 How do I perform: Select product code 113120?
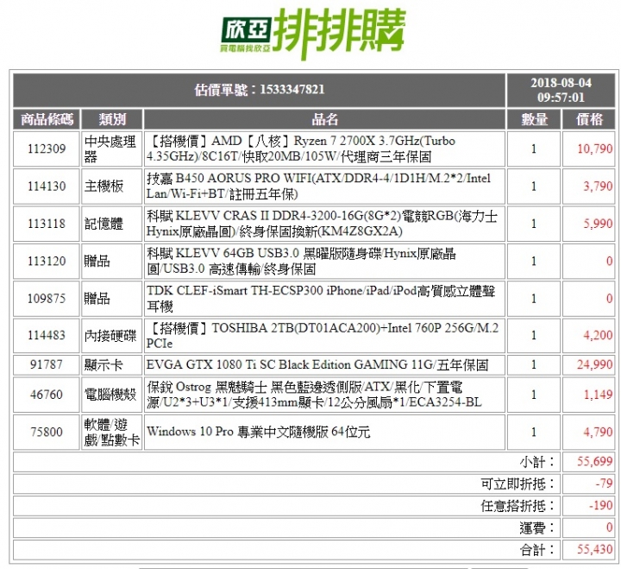point(47,261)
